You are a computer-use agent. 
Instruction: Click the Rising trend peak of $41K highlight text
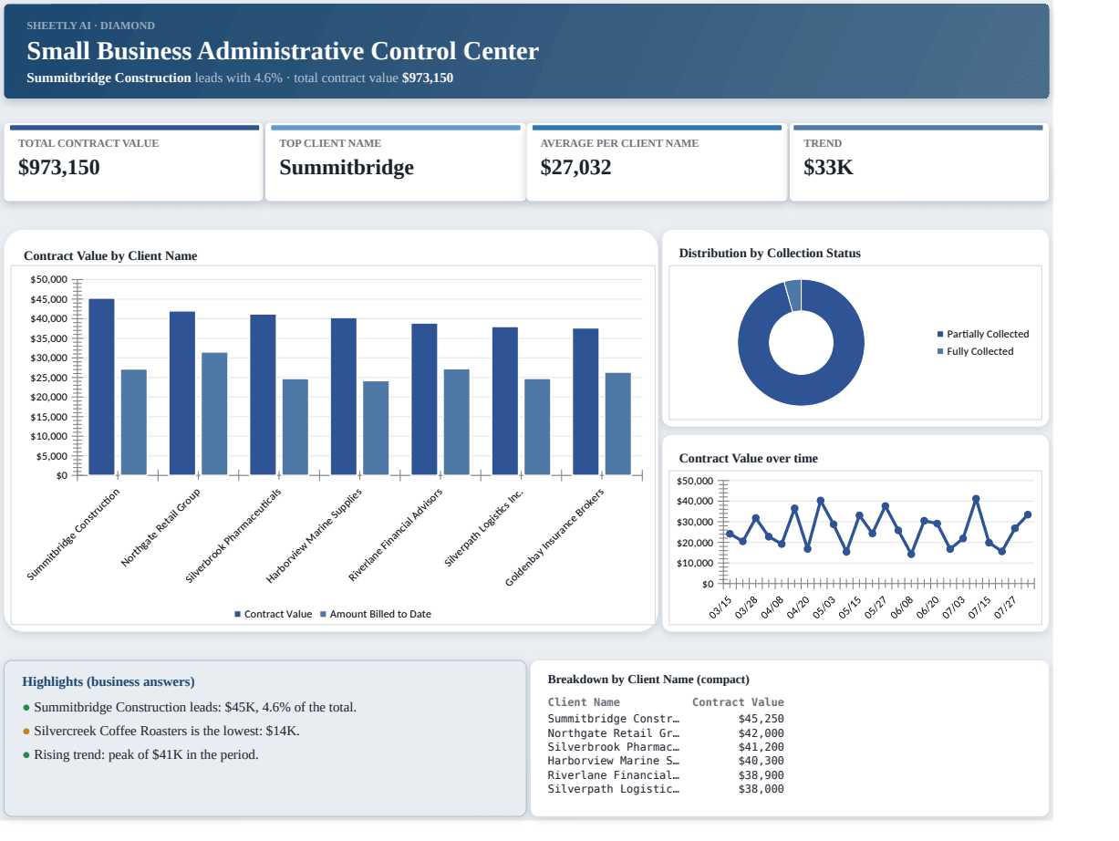coord(146,755)
